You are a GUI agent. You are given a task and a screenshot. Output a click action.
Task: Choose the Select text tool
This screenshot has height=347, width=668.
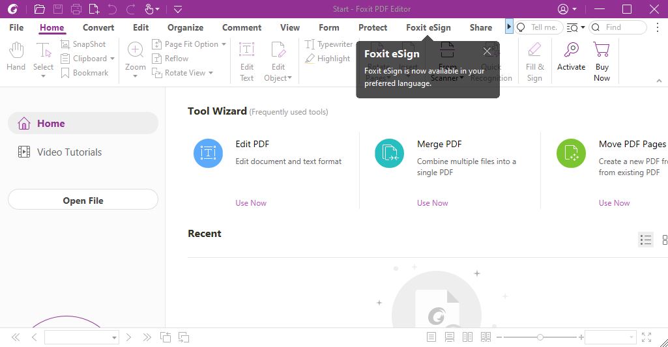[44, 55]
